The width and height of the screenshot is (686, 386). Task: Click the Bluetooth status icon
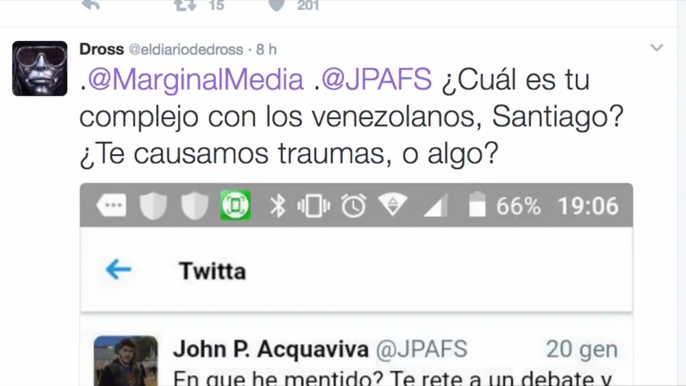pyautogui.click(x=278, y=206)
